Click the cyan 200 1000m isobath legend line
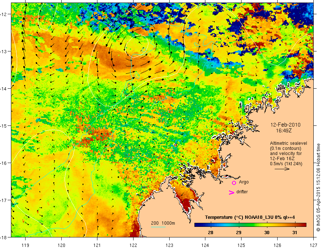Viewport: 321px width, 248px height. [x=158, y=227]
